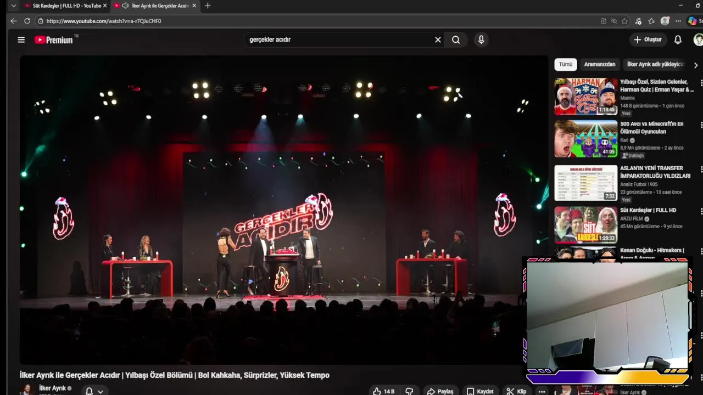703x395 pixels.
Task: Select the Aramanızdan filter chip
Action: pyautogui.click(x=600, y=64)
